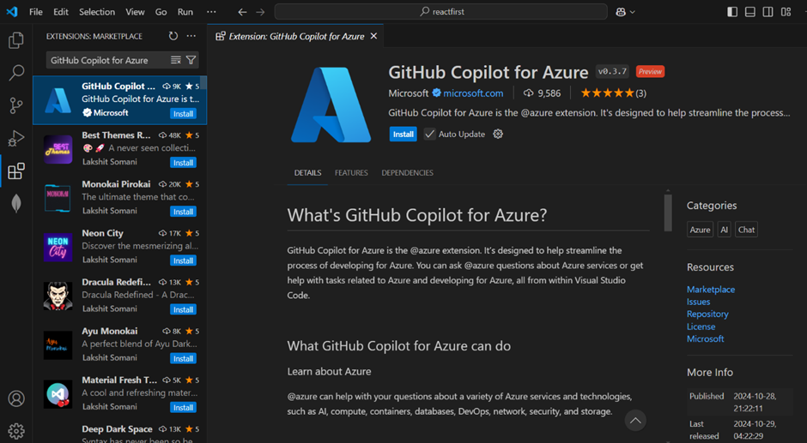Open the Marketplace resource link
Image resolution: width=807 pixels, height=443 pixels.
pos(711,290)
